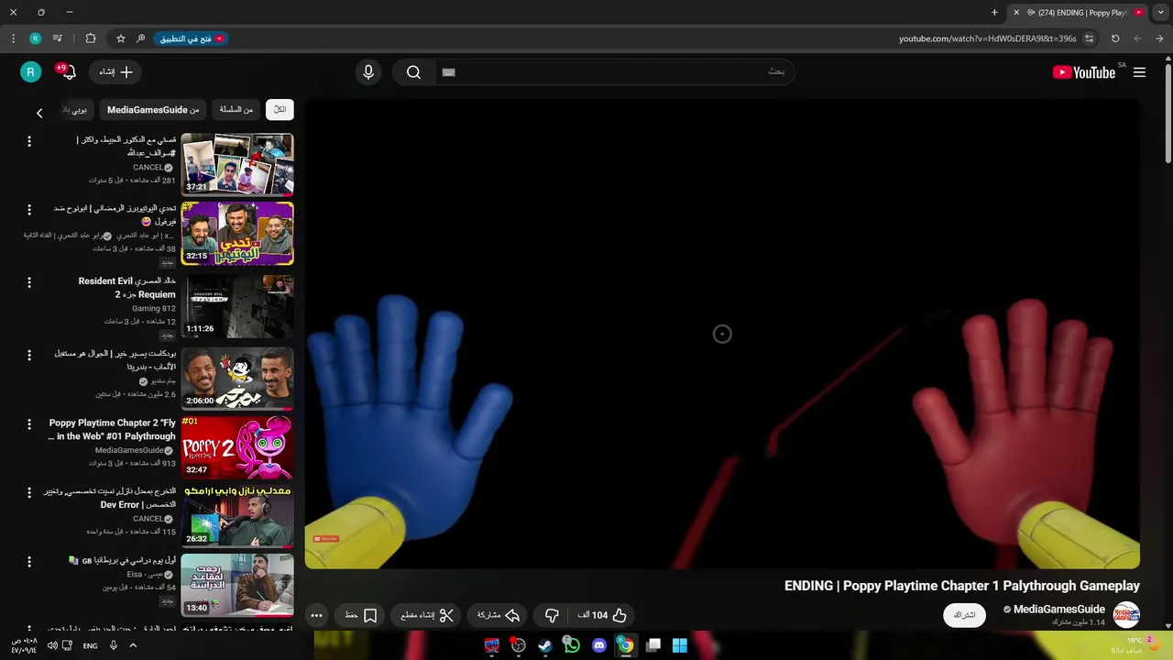Open the YouTube account avatar menu
The image size is (1173, 660).
pyautogui.click(x=30, y=72)
